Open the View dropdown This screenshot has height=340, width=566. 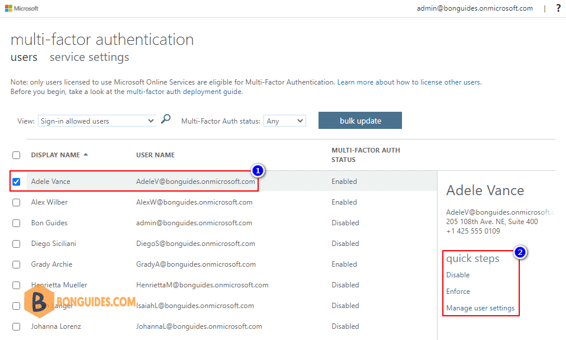(x=97, y=121)
